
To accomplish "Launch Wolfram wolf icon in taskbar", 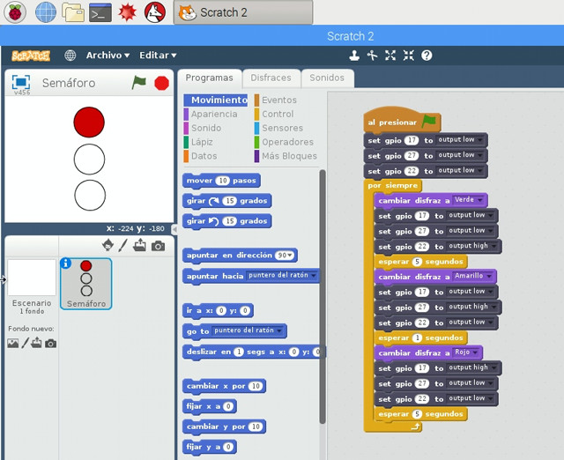I will 155,12.
